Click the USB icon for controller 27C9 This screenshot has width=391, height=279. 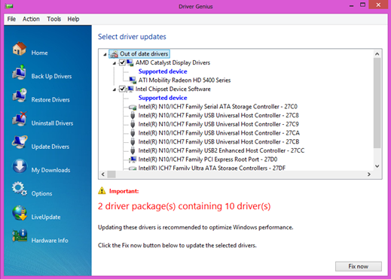[x=133, y=124]
